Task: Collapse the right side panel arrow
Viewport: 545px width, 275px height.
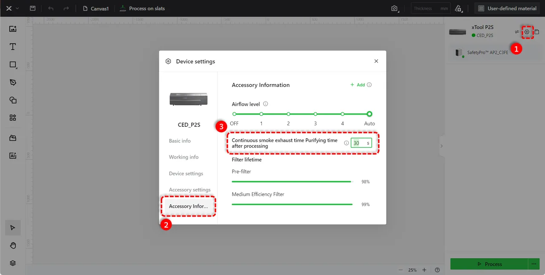Action: [442, 146]
